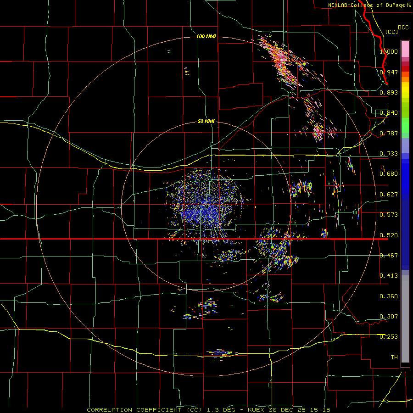This screenshot has width=413, height=413.
Task: Click the 50 NMI range ring label
Action: (206, 121)
